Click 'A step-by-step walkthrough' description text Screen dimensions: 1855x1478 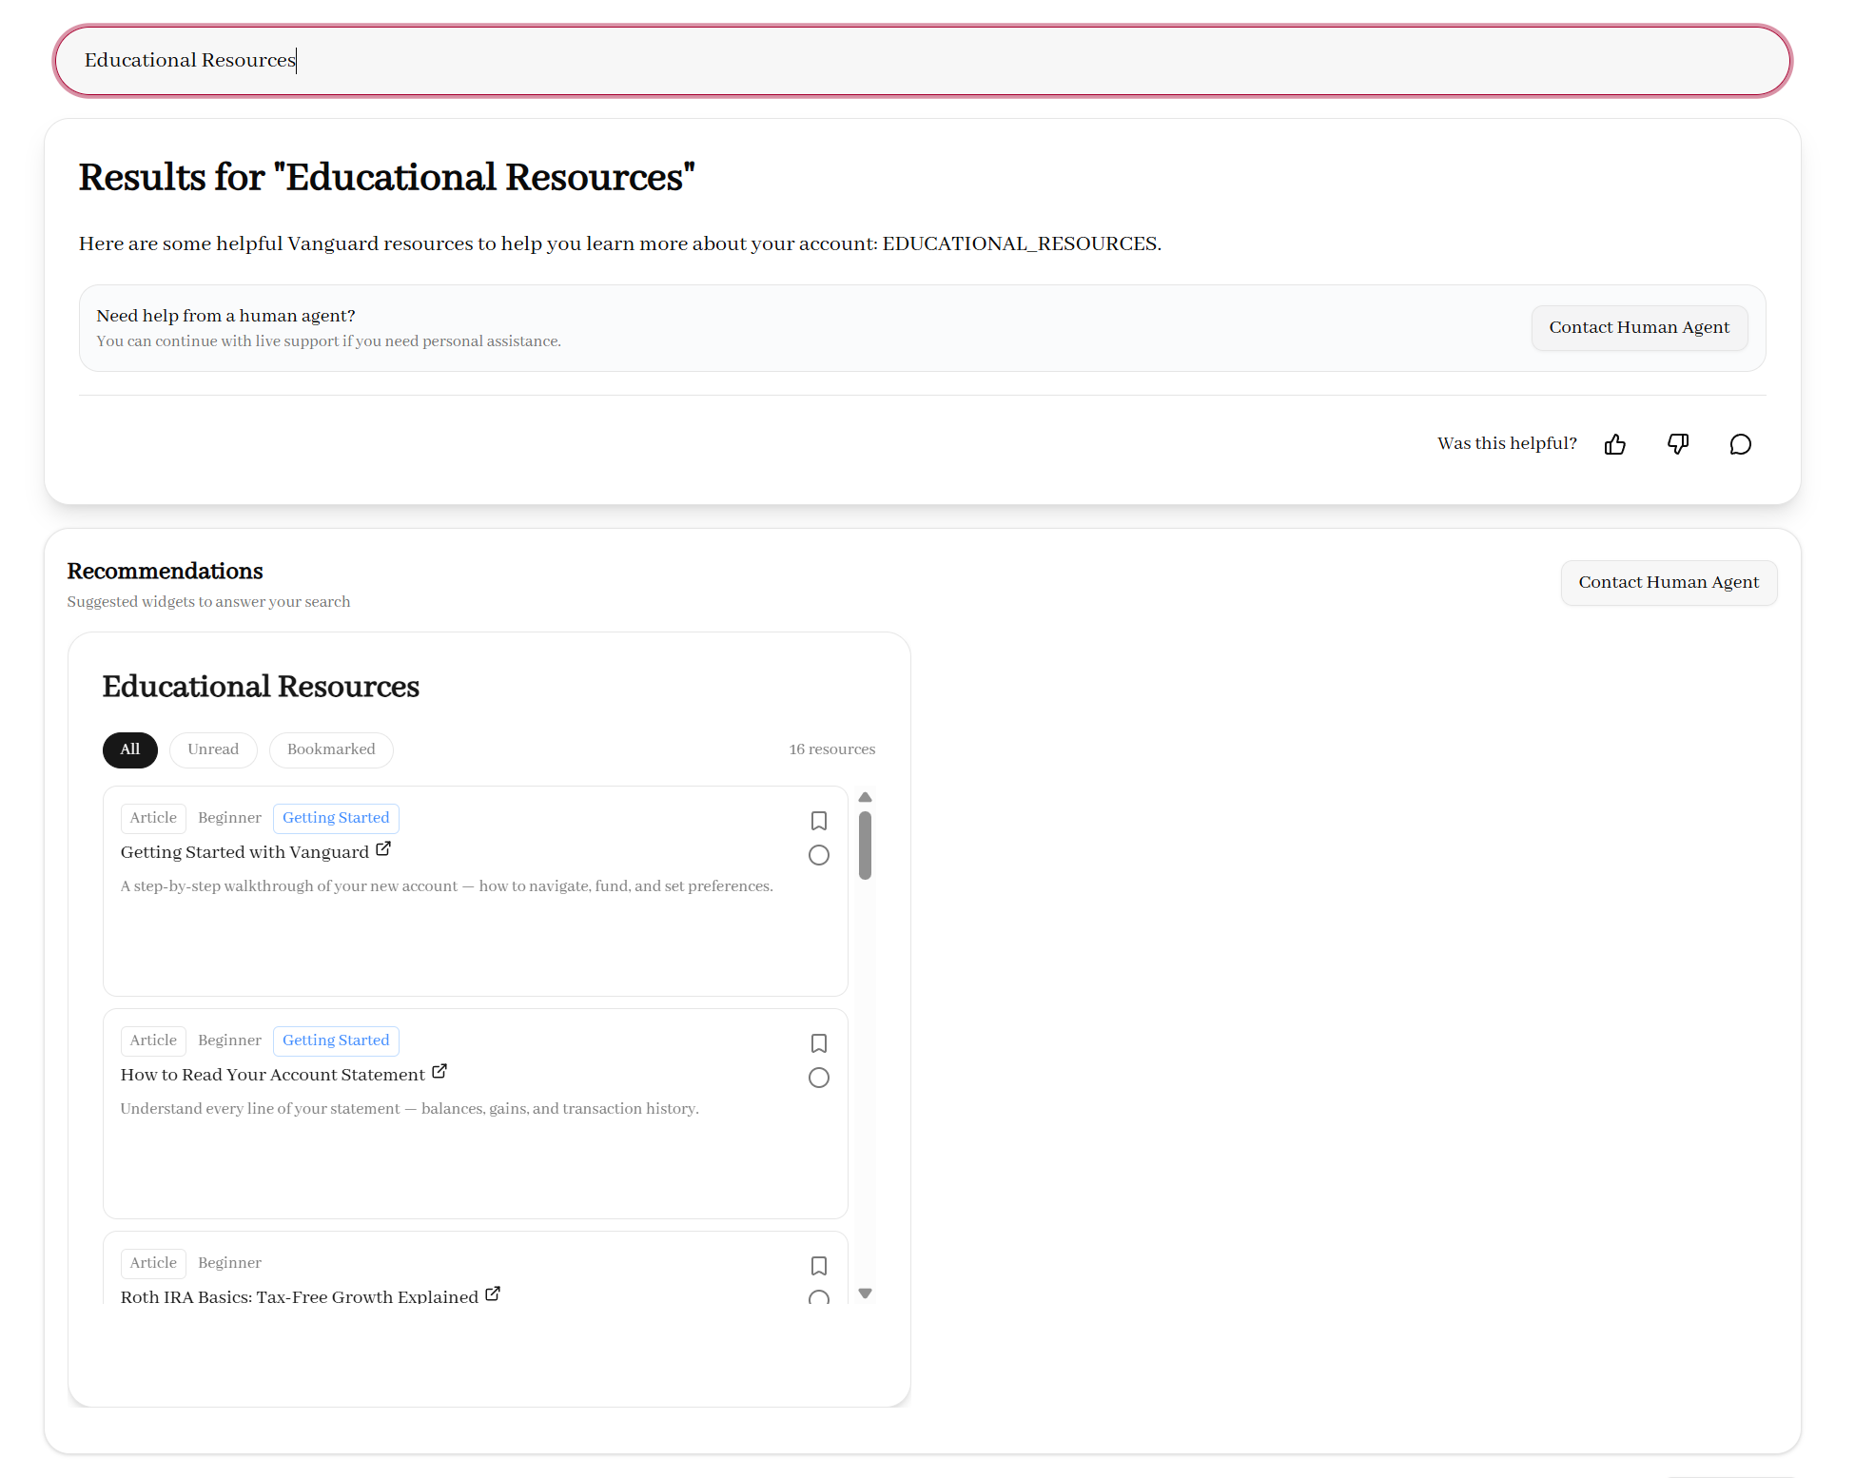pos(447,886)
